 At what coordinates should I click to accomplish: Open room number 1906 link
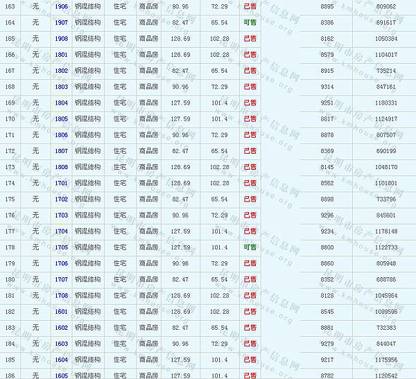61,6
